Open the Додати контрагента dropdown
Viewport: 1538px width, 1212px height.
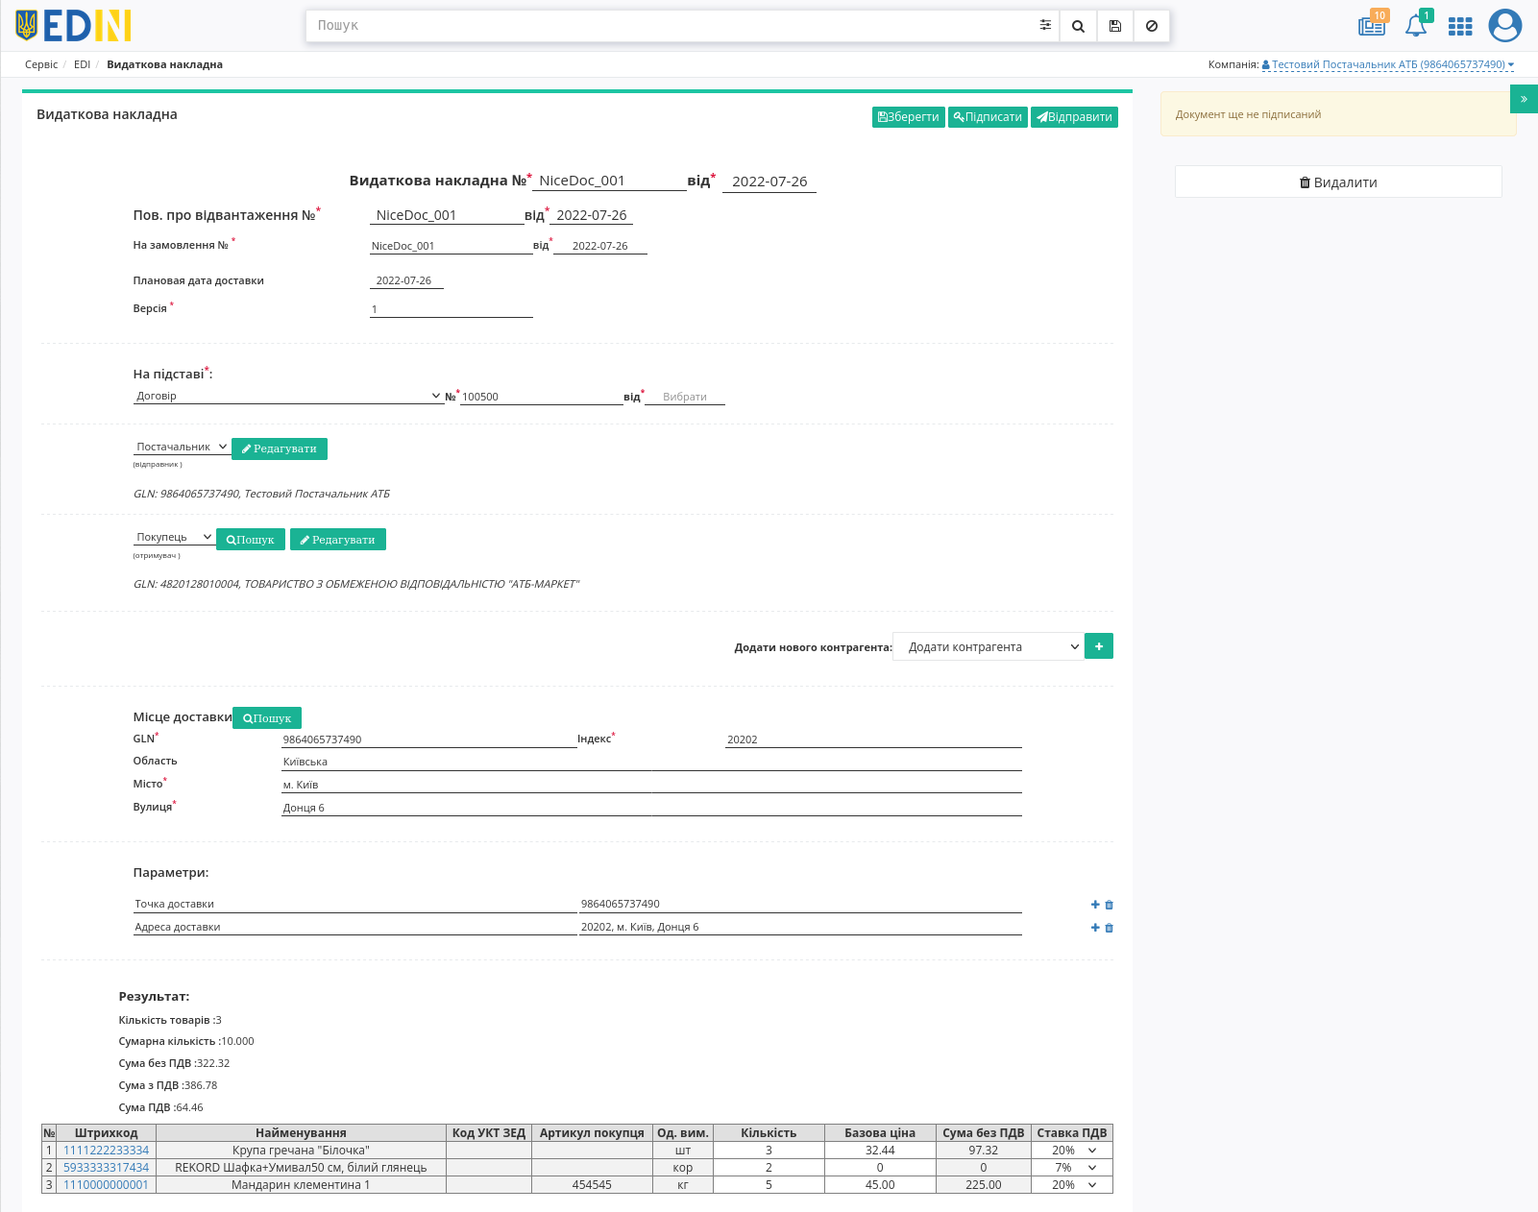(x=988, y=646)
